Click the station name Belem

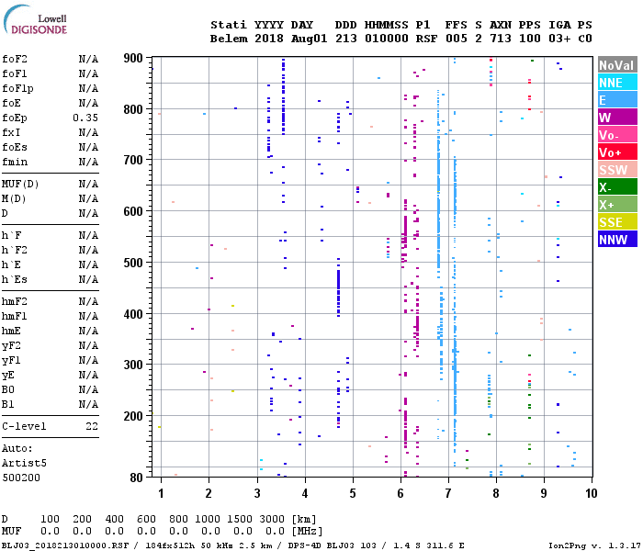point(229,39)
